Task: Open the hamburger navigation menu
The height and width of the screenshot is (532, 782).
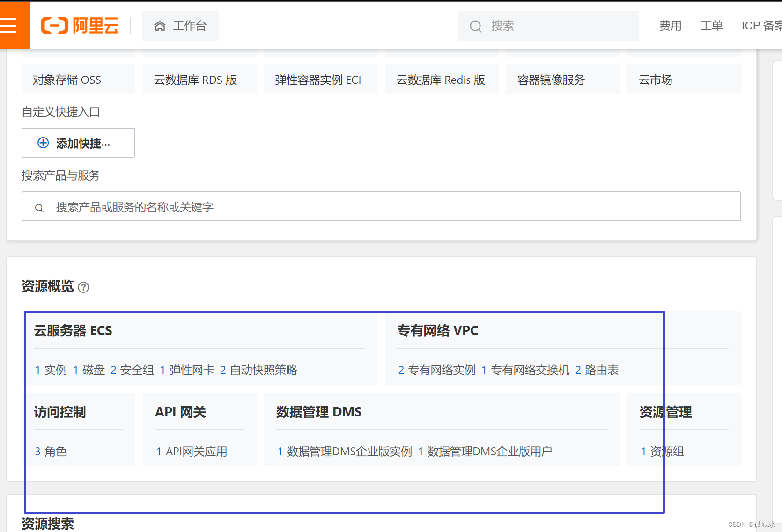Action: click(8, 26)
